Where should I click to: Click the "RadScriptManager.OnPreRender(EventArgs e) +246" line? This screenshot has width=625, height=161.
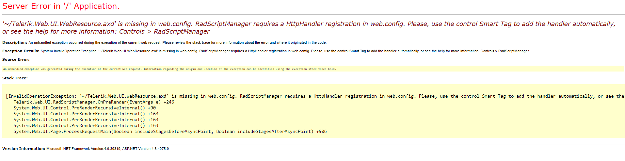point(94,102)
